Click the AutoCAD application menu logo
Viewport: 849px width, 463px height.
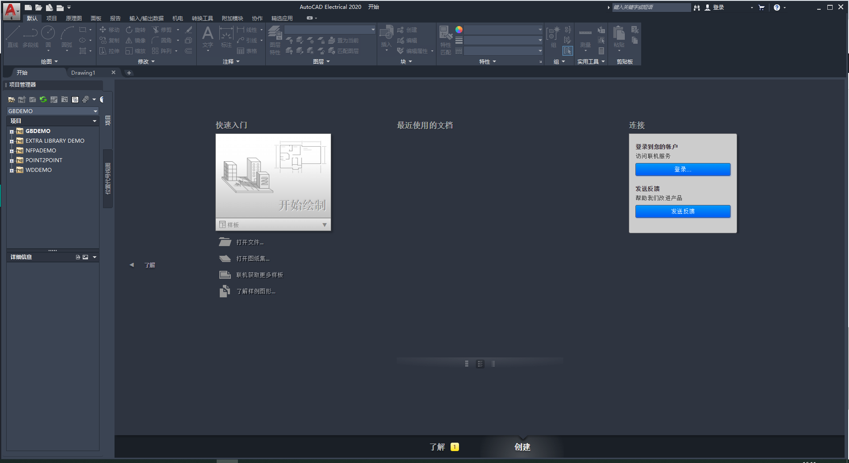11,11
